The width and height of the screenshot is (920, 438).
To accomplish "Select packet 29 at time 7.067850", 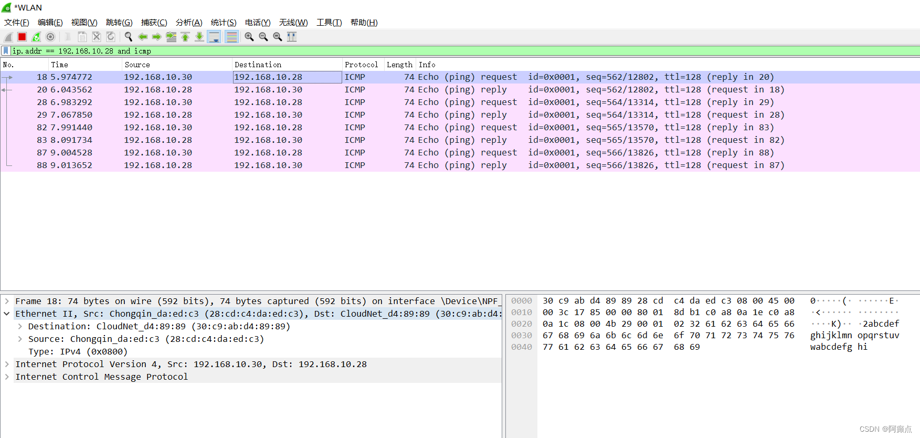I will [x=460, y=115].
